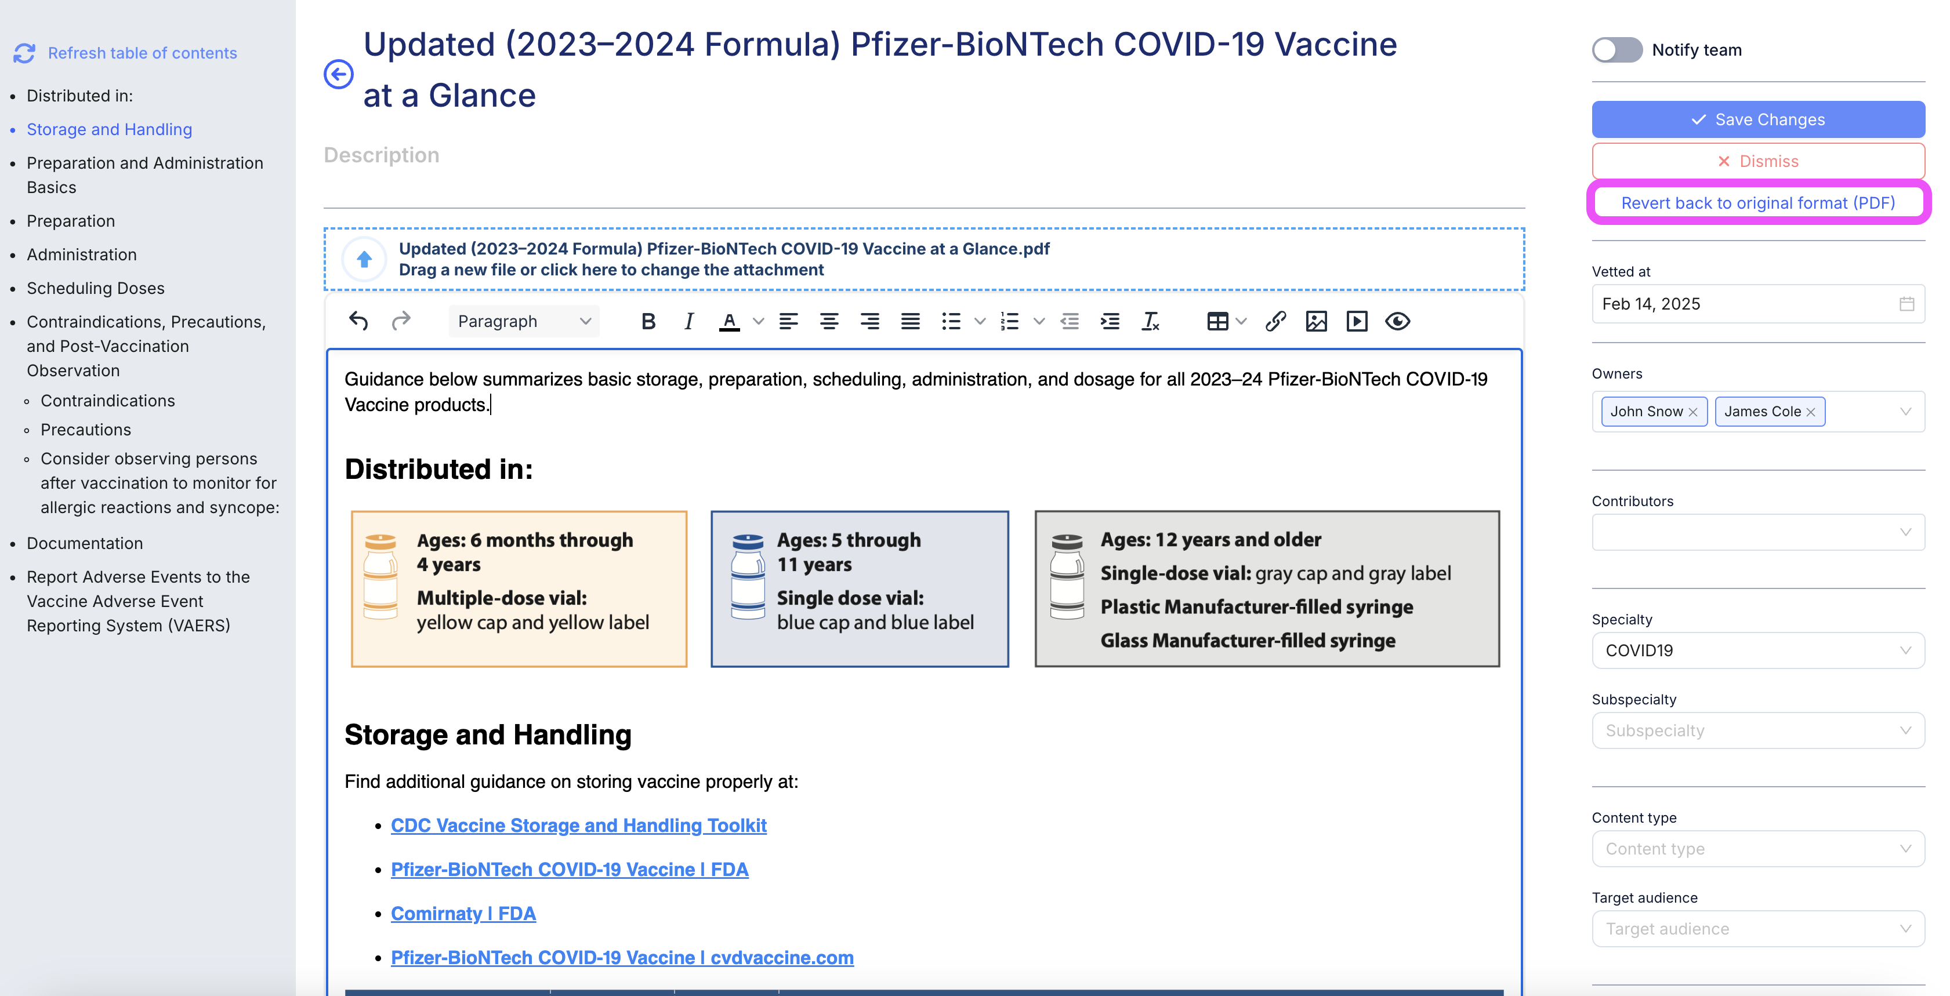
Task: Go to Report Adverse Events VAERS section
Action: [x=139, y=601]
